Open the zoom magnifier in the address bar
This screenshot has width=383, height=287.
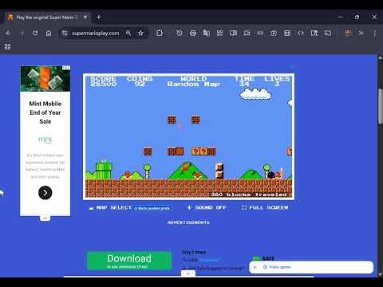point(128,33)
